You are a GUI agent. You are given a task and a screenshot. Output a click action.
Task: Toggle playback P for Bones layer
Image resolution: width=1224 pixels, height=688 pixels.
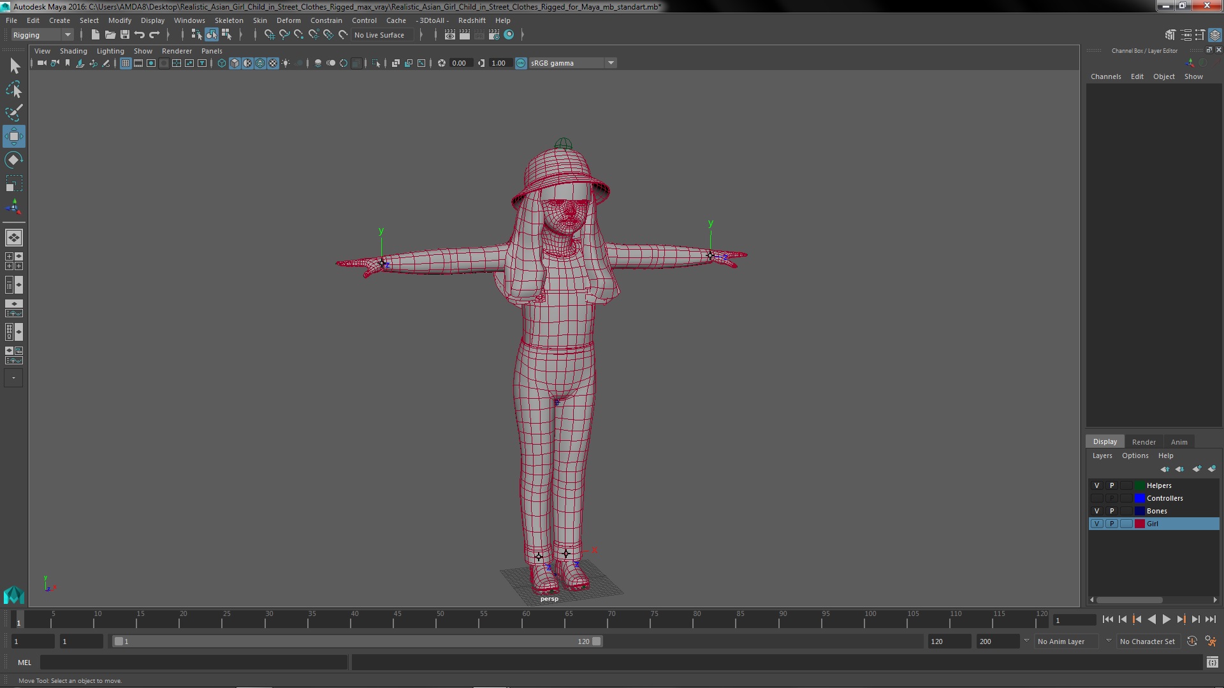pyautogui.click(x=1112, y=511)
